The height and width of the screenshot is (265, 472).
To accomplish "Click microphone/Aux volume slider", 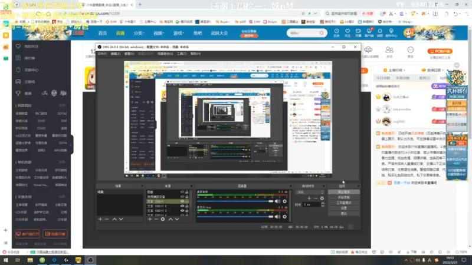I will point(235,217).
